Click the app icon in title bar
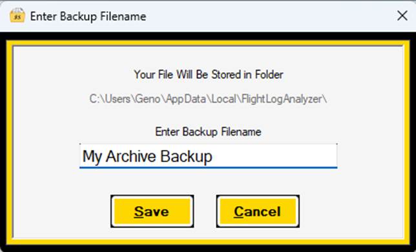Screen dimensions: 416x252 coord(17,16)
